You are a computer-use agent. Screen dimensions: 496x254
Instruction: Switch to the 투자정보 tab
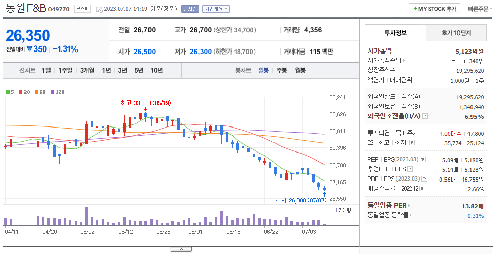click(x=395, y=33)
